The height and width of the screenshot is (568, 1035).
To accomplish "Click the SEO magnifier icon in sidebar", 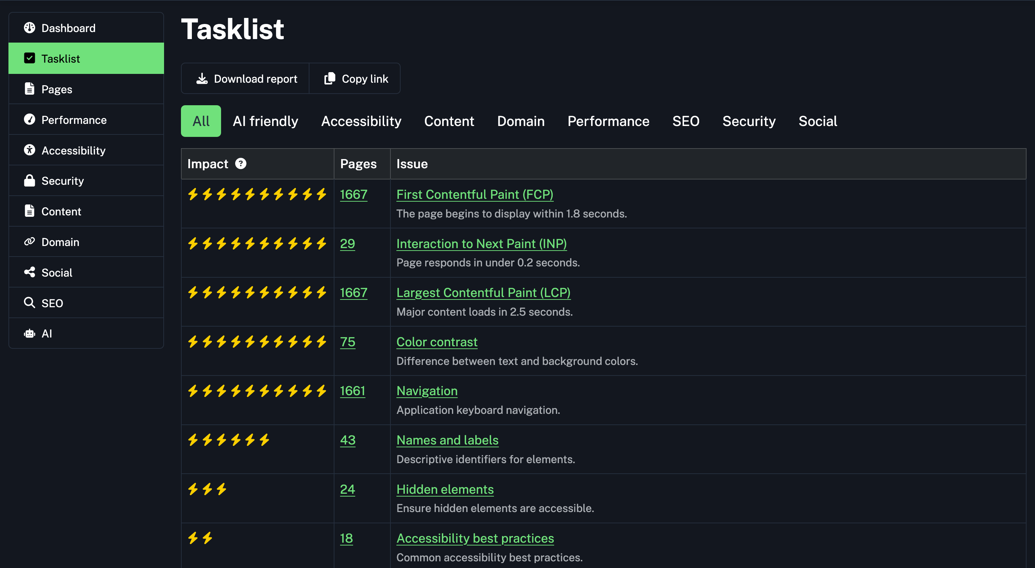I will click(29, 303).
